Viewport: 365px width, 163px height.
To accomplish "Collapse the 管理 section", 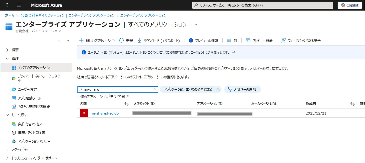I will [7, 58].
